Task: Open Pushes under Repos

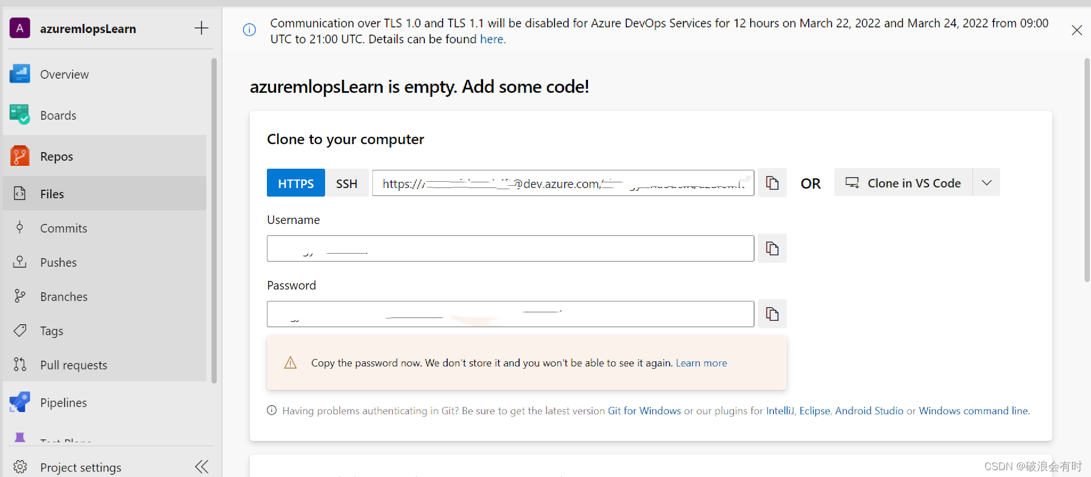Action: (x=58, y=263)
